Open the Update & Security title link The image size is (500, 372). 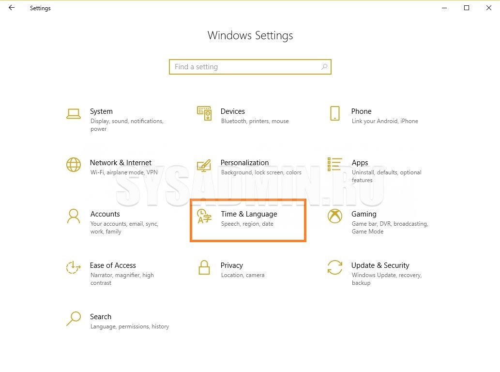[x=380, y=265]
